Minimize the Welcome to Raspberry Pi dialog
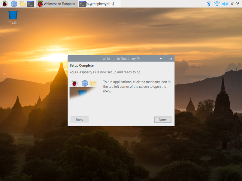Image resolution: width=242 pixels, height=181 pixels. (x=161, y=59)
